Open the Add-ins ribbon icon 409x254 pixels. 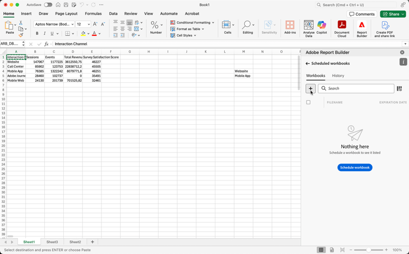click(x=290, y=27)
